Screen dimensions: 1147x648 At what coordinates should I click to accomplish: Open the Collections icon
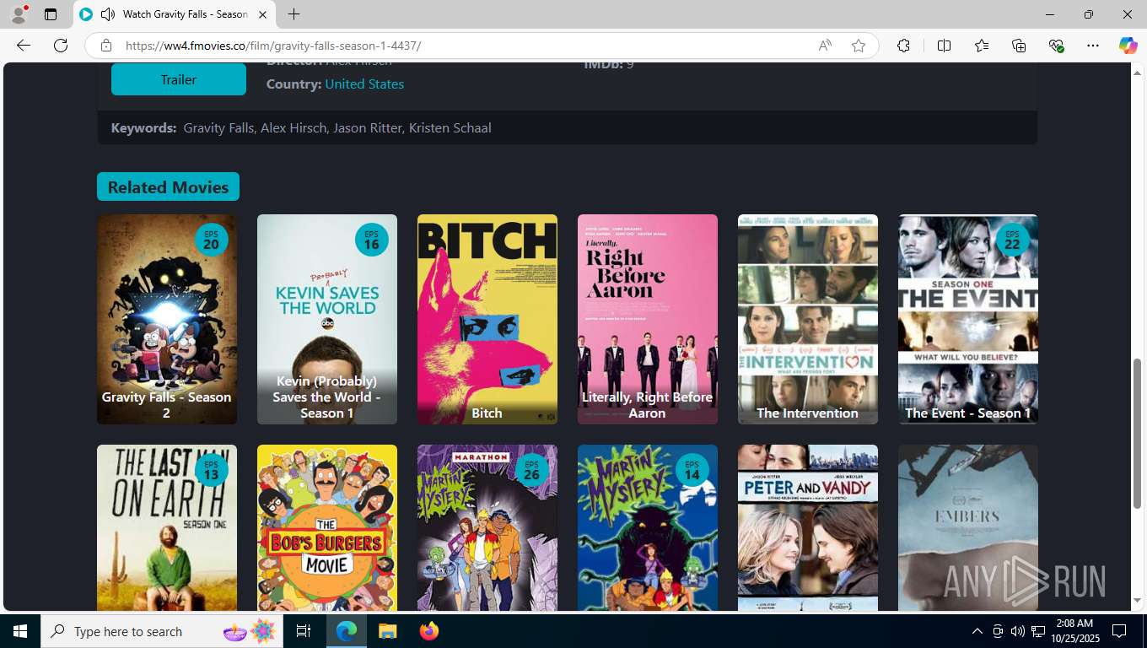[x=1019, y=46]
